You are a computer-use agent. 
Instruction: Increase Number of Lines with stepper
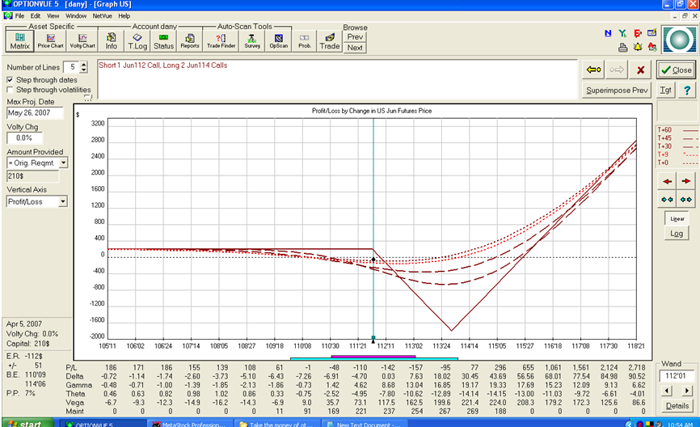(x=83, y=65)
